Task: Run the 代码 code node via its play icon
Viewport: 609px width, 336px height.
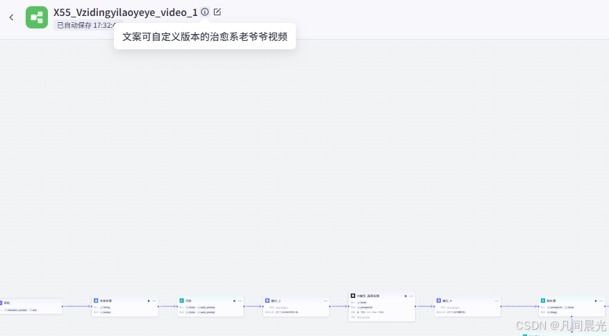Action: coord(235,301)
